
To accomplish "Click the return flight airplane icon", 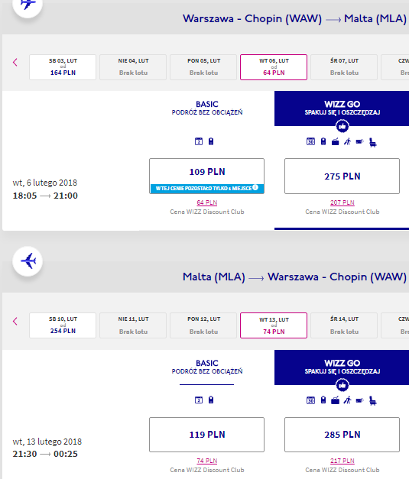I will (x=28, y=261).
